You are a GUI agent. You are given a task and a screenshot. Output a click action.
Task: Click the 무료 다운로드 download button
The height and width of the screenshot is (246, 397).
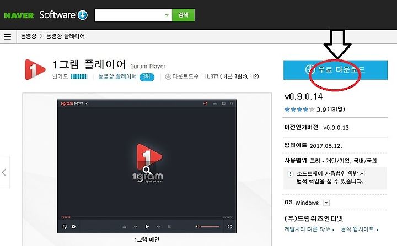click(x=335, y=70)
